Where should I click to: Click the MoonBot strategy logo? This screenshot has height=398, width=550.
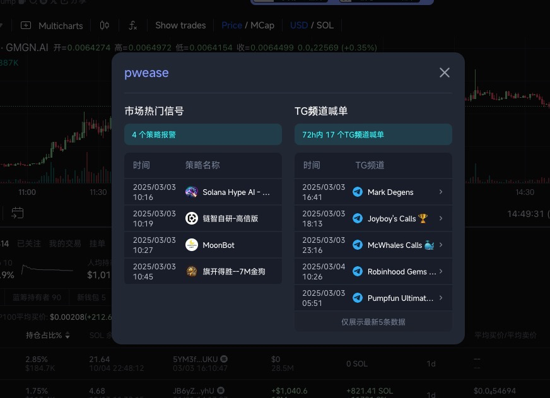(x=192, y=245)
